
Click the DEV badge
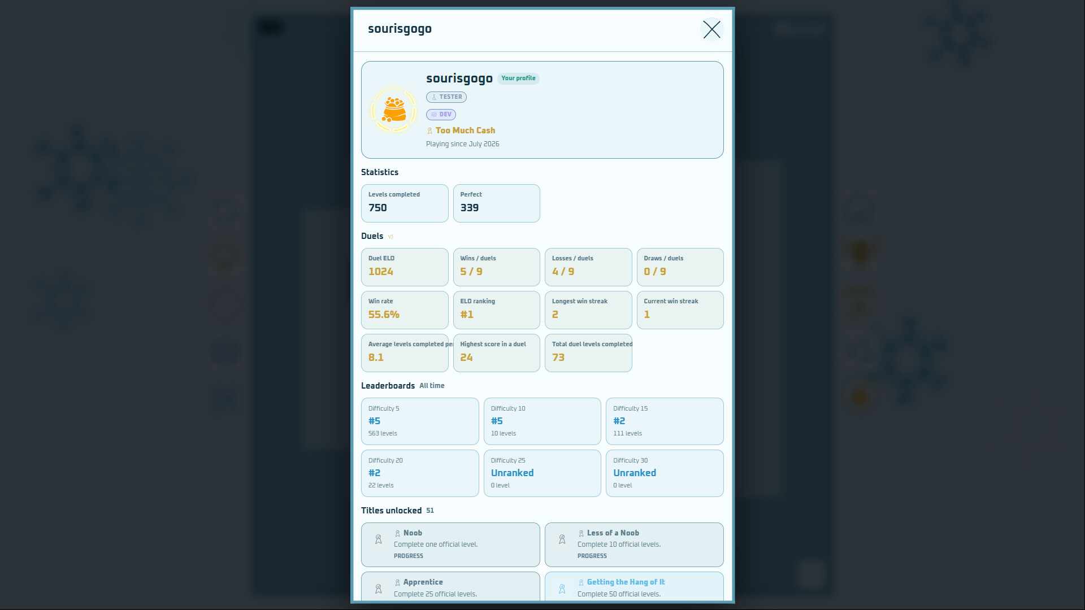[x=441, y=115]
